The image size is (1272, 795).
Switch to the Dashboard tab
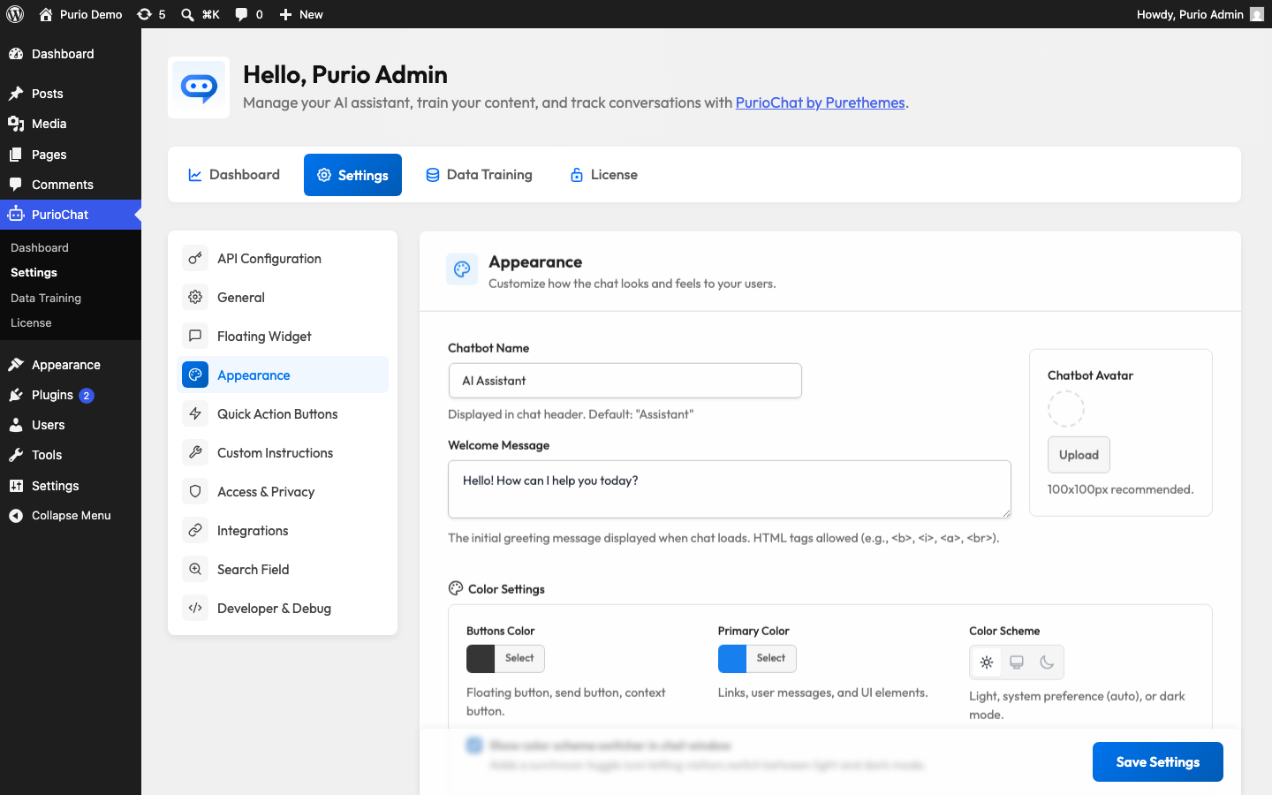tap(234, 175)
